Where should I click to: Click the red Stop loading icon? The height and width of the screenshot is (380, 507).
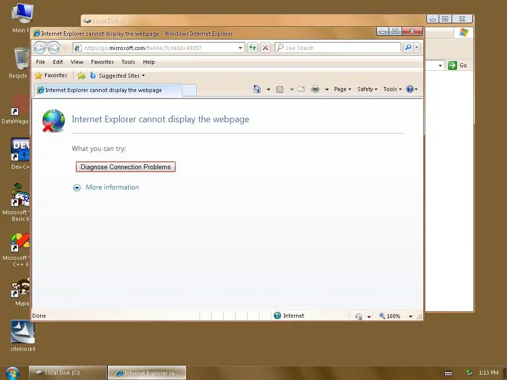[265, 48]
